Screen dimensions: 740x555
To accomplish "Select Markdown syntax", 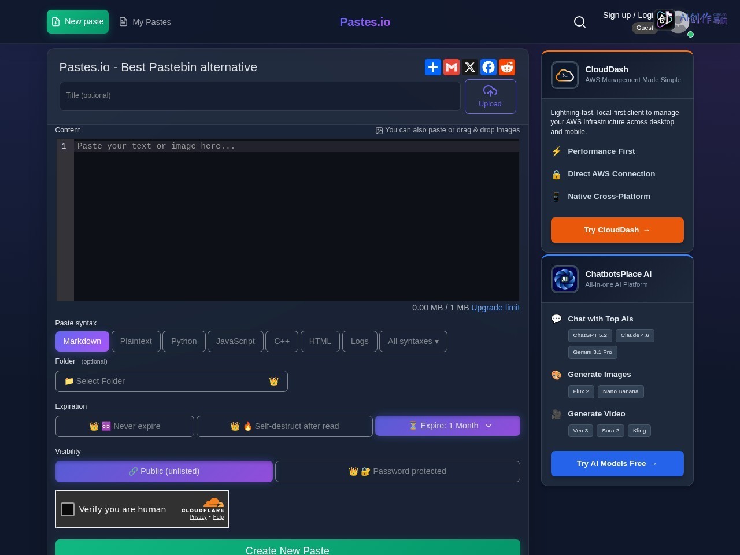I will point(82,341).
